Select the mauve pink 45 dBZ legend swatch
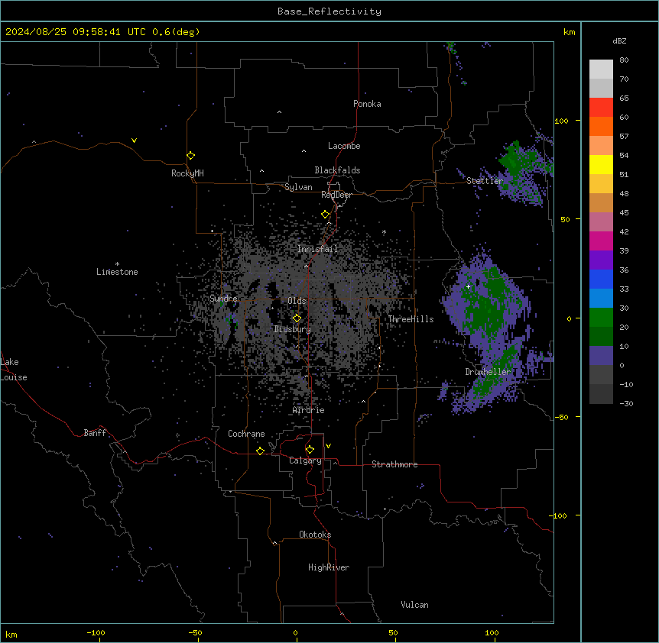Image resolution: width=659 pixels, height=643 pixels. (601, 221)
